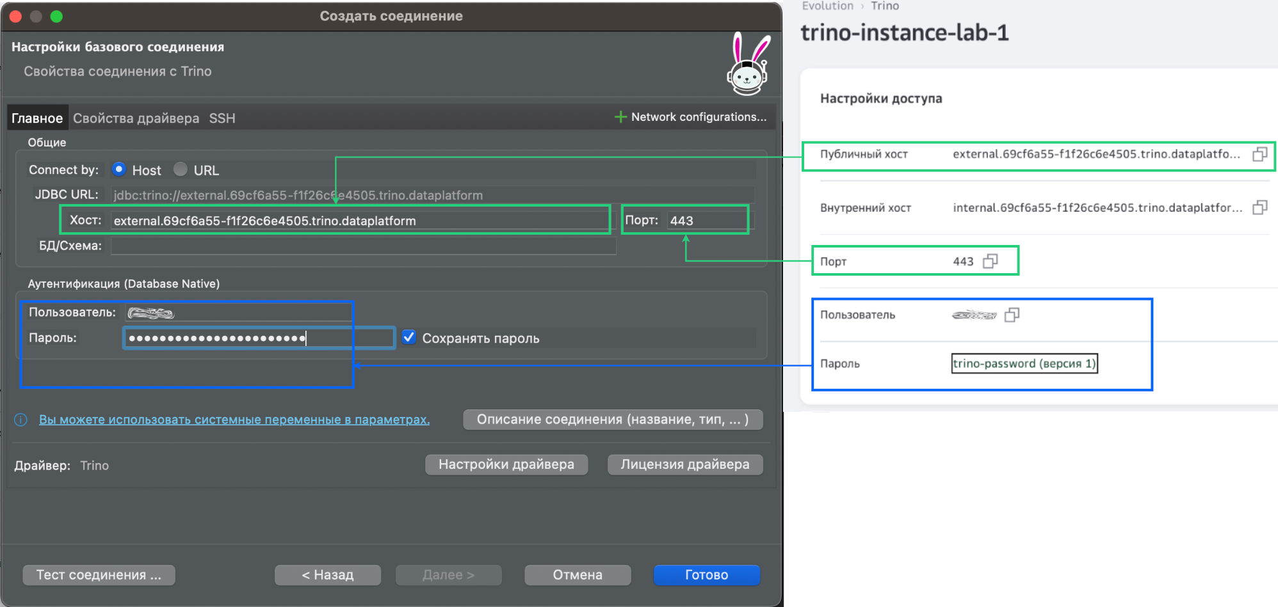The height and width of the screenshot is (607, 1278).
Task: Click the DBeaver rabbit logo
Action: 748,64
